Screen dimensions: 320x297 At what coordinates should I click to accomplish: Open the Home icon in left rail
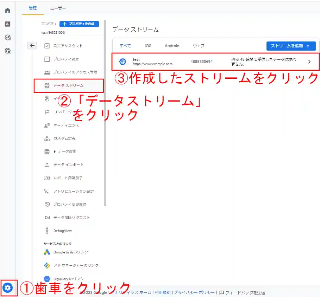tap(7, 11)
